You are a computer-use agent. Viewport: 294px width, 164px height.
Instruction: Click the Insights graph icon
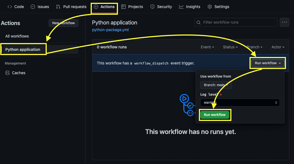coord(181,7)
